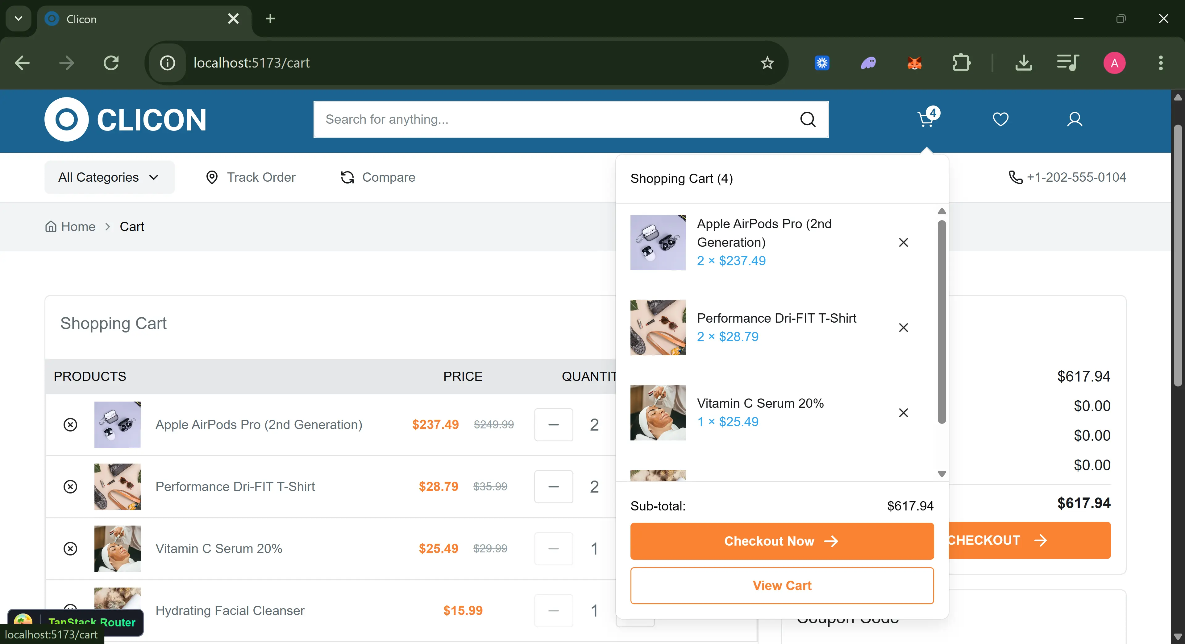Click the AirPods thumbnail in cart popup
1185x644 pixels.
[658, 242]
